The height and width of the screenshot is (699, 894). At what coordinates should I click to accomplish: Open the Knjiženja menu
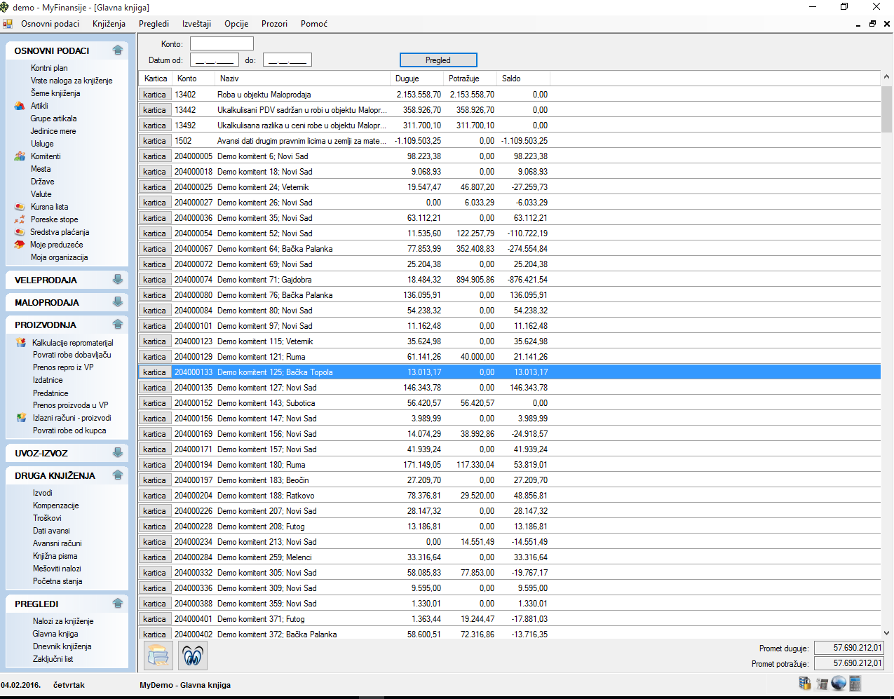tap(109, 24)
